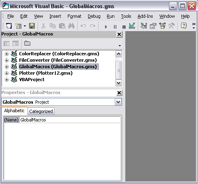Viewport: 198px width, 184px height.
Task: Expand the ColorReplacer project node
Action: pyautogui.click(x=6, y=54)
